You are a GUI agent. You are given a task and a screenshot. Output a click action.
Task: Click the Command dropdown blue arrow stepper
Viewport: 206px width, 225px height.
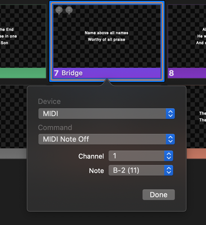click(170, 139)
